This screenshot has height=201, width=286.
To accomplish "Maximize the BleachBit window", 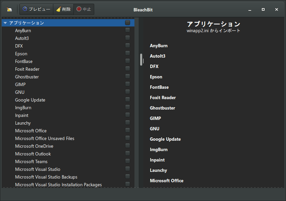I will click(x=263, y=9).
